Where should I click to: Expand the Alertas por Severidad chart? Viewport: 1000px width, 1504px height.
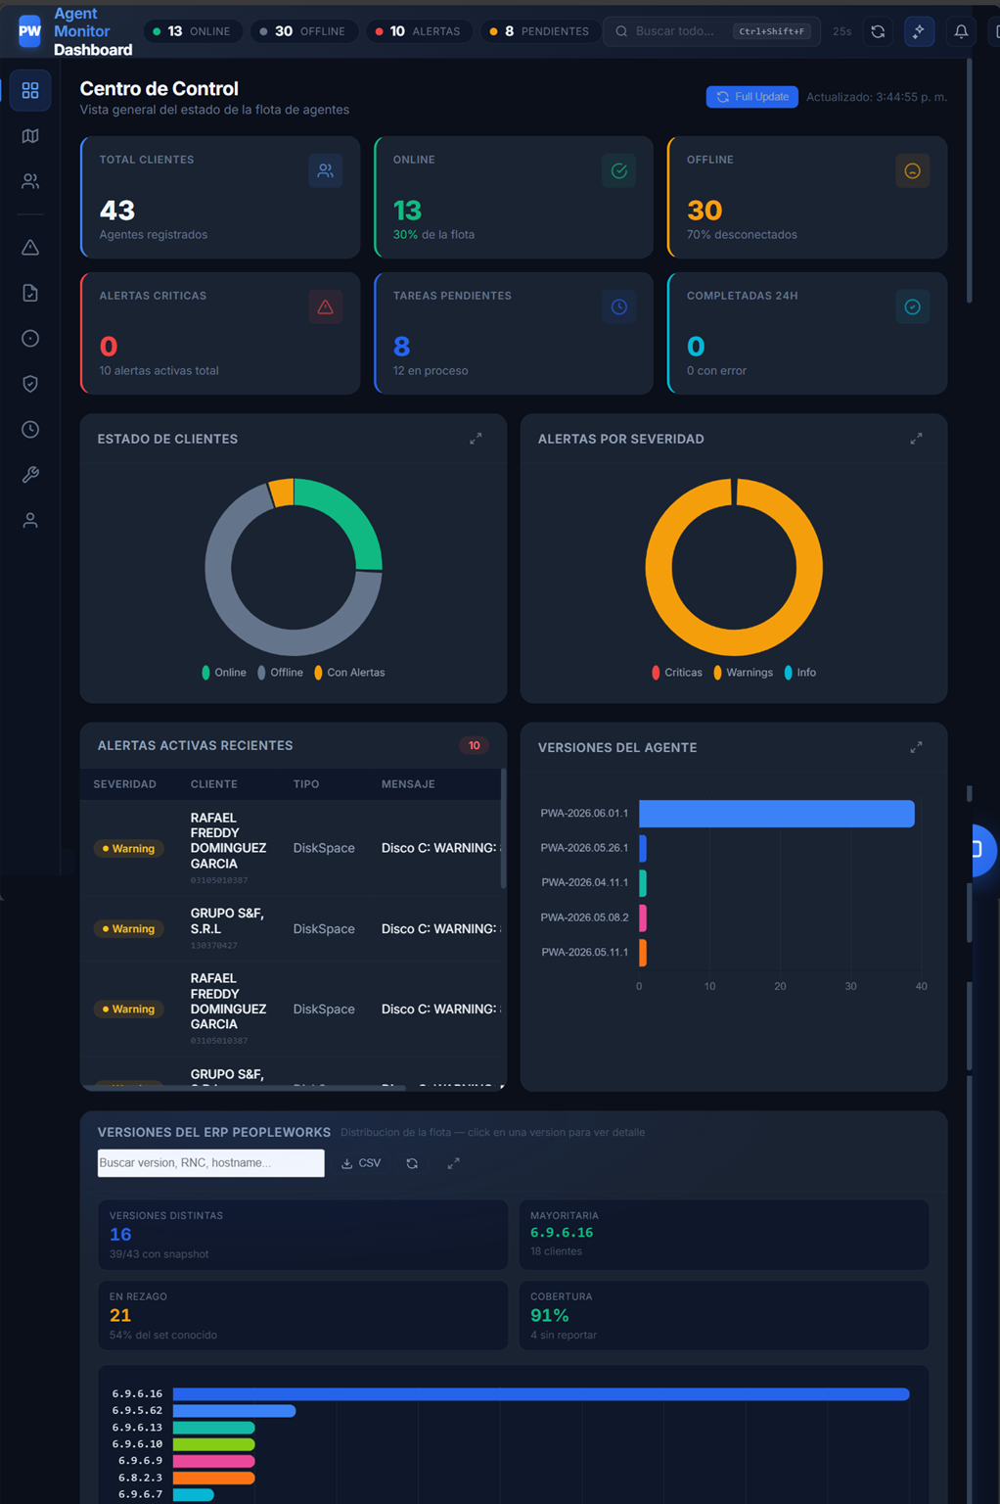pos(916,439)
